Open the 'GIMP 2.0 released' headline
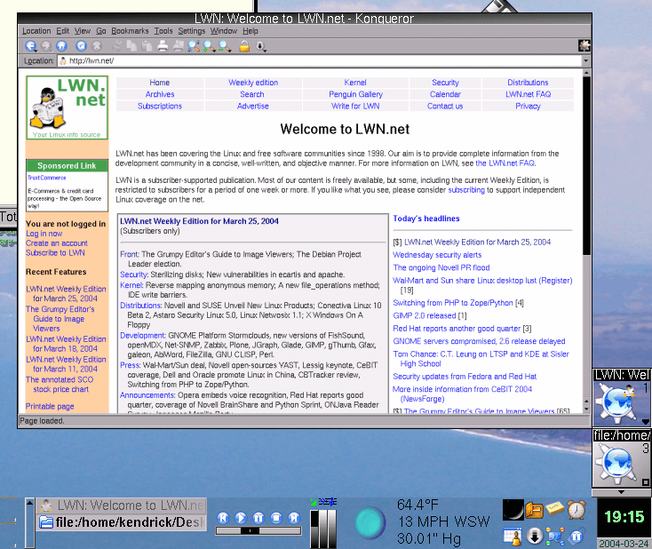 [424, 315]
